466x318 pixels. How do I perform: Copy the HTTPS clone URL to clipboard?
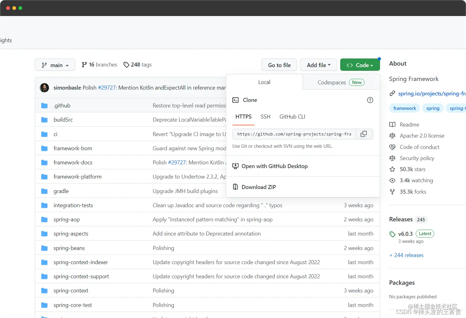click(x=364, y=134)
